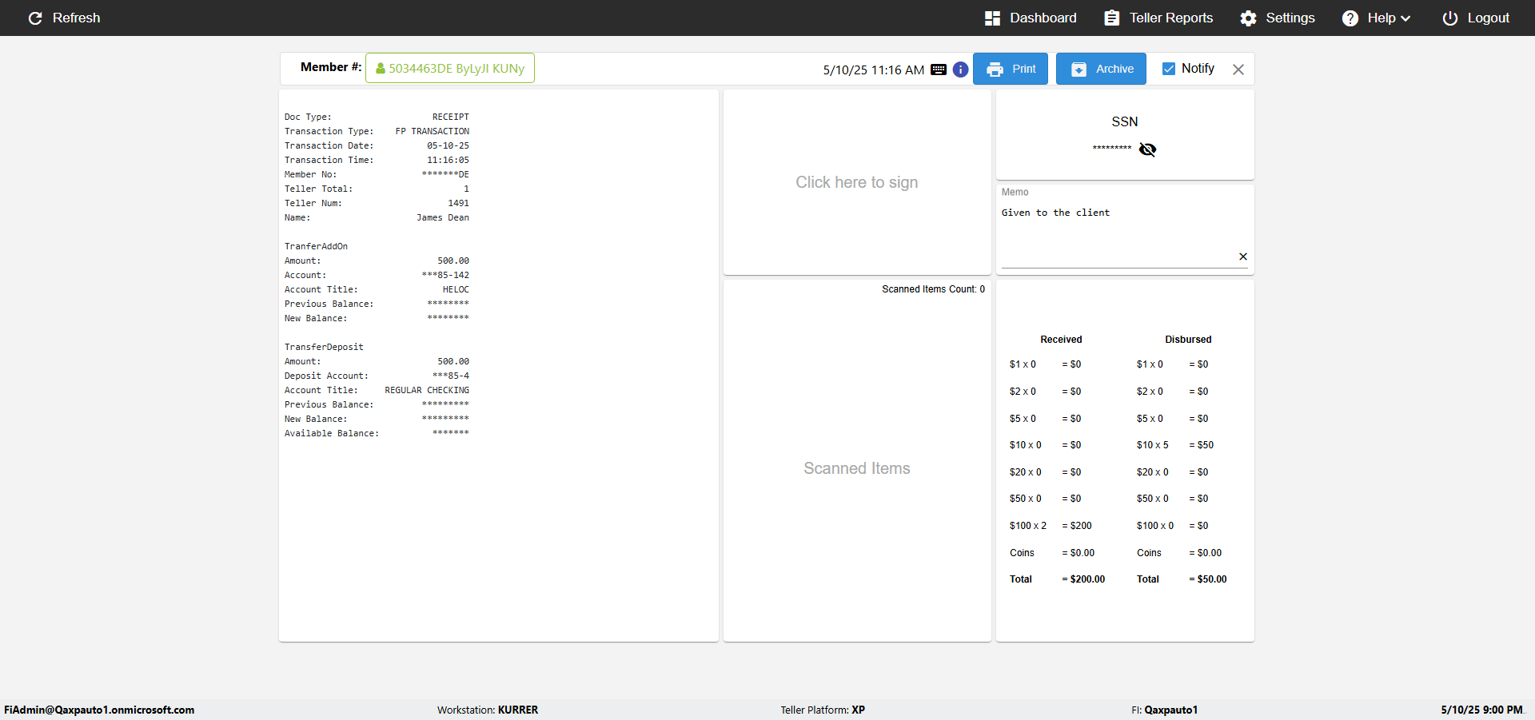Click the Scanned Items Count: 0 label
The image size is (1535, 720).
933,289
